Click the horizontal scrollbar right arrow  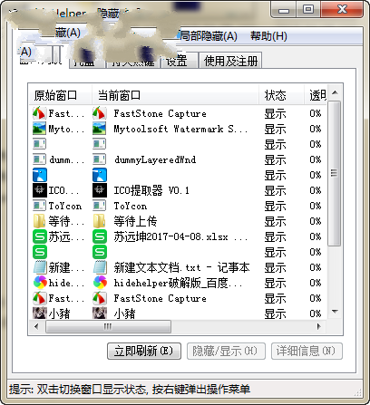point(319,326)
